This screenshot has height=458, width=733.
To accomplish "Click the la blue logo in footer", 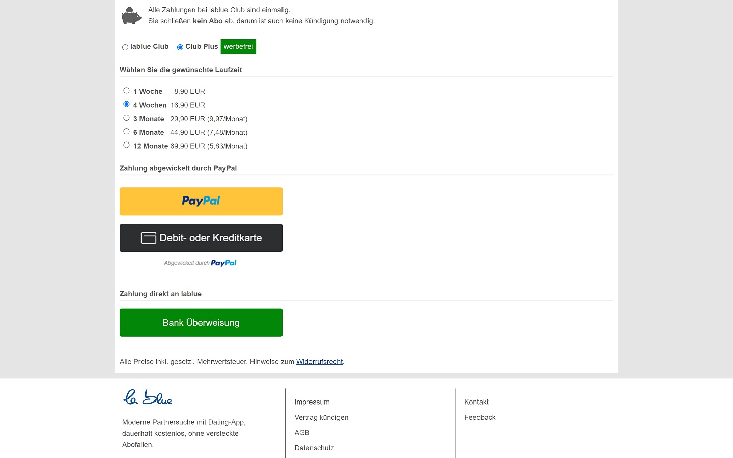I will pos(148,397).
